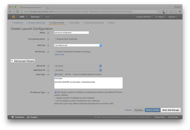Click the browser forward arrow
This screenshot has width=190, height=130.
(14, 12)
